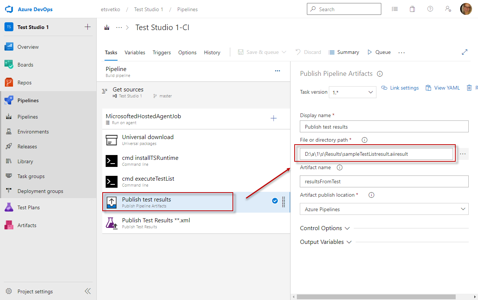Select the Universal download task
Viewport: 478px width, 300px height.
coord(196,140)
